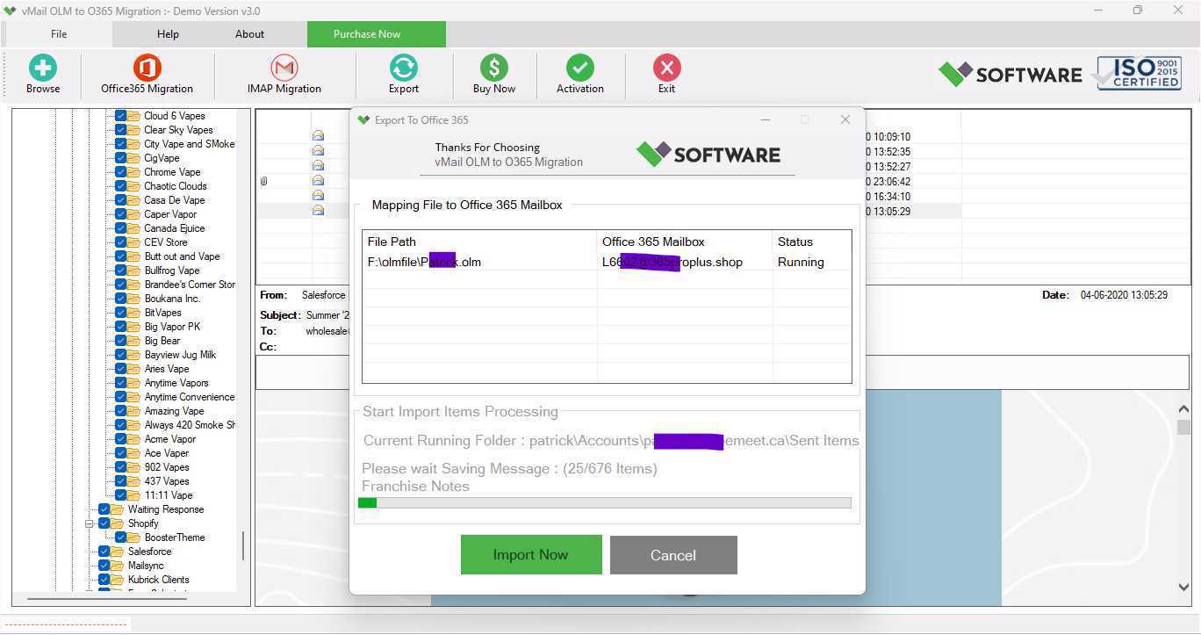This screenshot has width=1201, height=635.
Task: Open the Purchase Now tab
Action: tap(377, 34)
